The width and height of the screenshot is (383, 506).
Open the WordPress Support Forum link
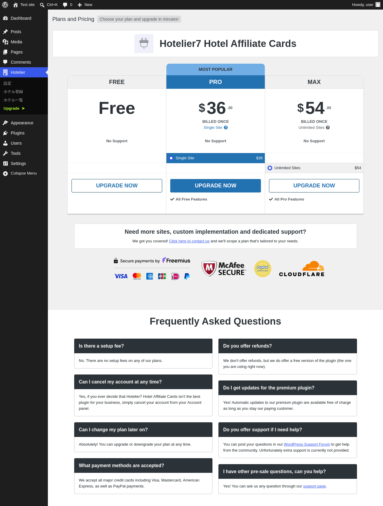[x=307, y=444]
